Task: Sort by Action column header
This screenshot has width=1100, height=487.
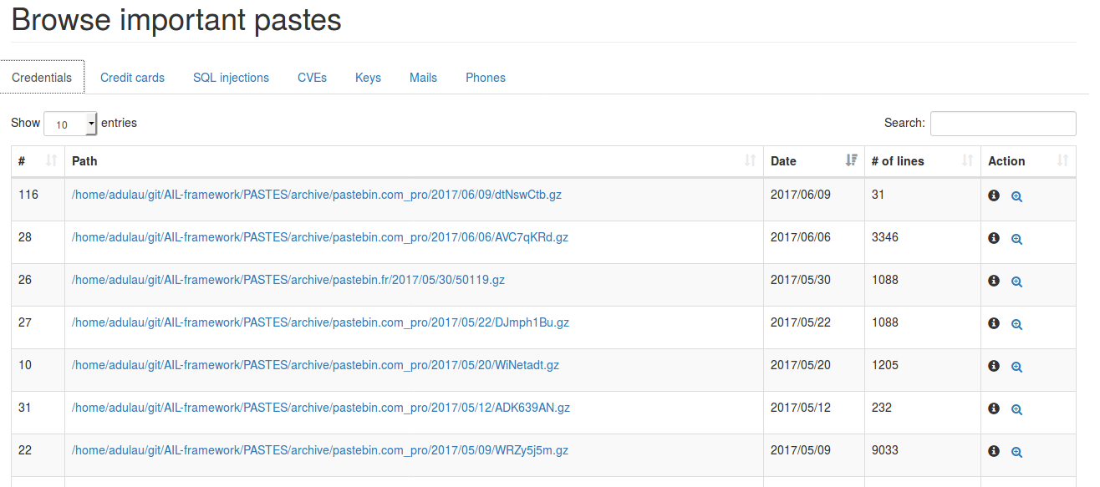Action: point(1028,161)
